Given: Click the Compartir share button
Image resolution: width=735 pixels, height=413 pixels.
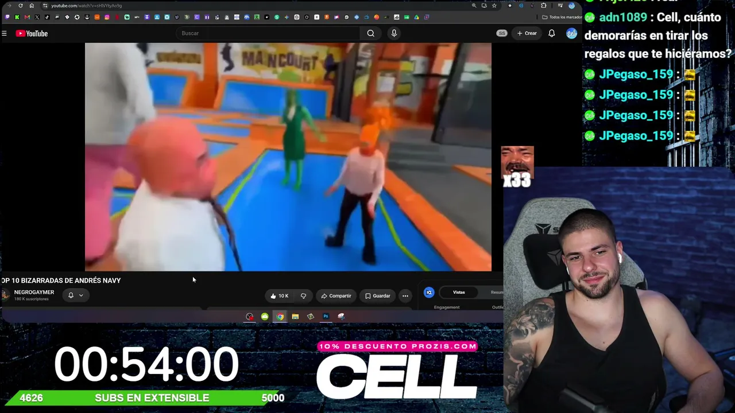Looking at the screenshot, I should click(336, 296).
